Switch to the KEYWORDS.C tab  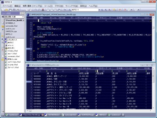[52, 115]
